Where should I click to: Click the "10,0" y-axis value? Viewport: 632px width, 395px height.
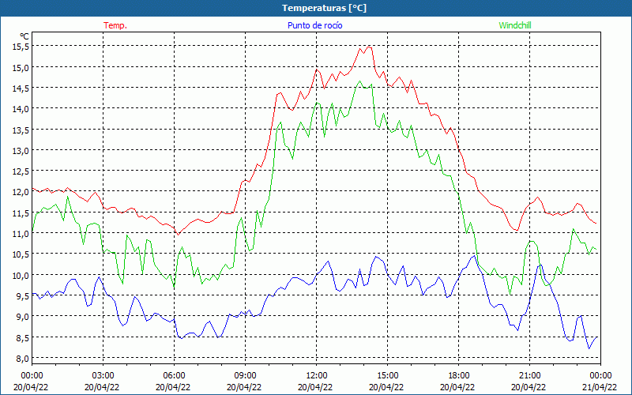(x=21, y=275)
